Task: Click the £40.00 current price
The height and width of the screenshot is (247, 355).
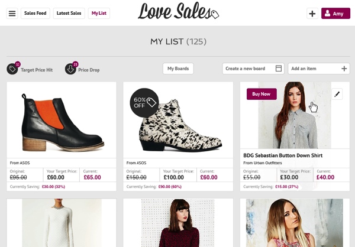Action: pyautogui.click(x=325, y=177)
